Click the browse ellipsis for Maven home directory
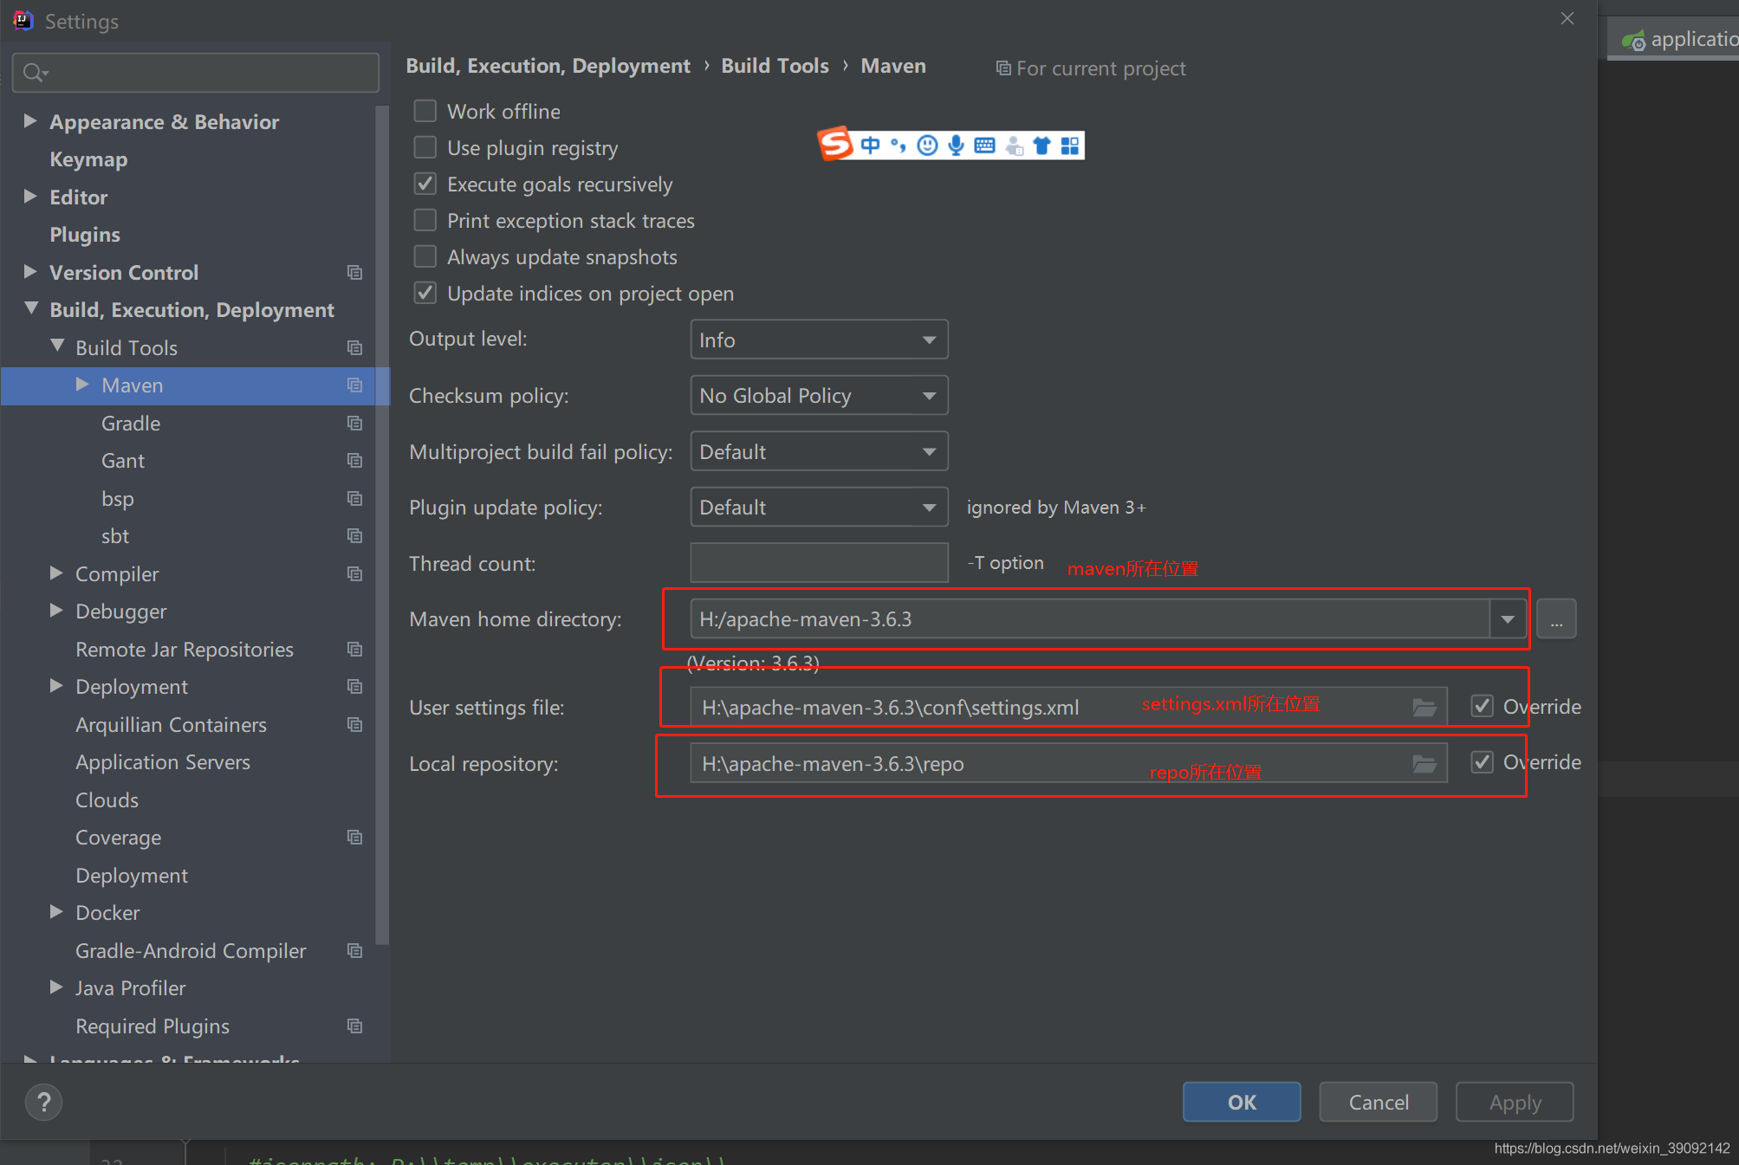1739x1165 pixels. pos(1555,618)
